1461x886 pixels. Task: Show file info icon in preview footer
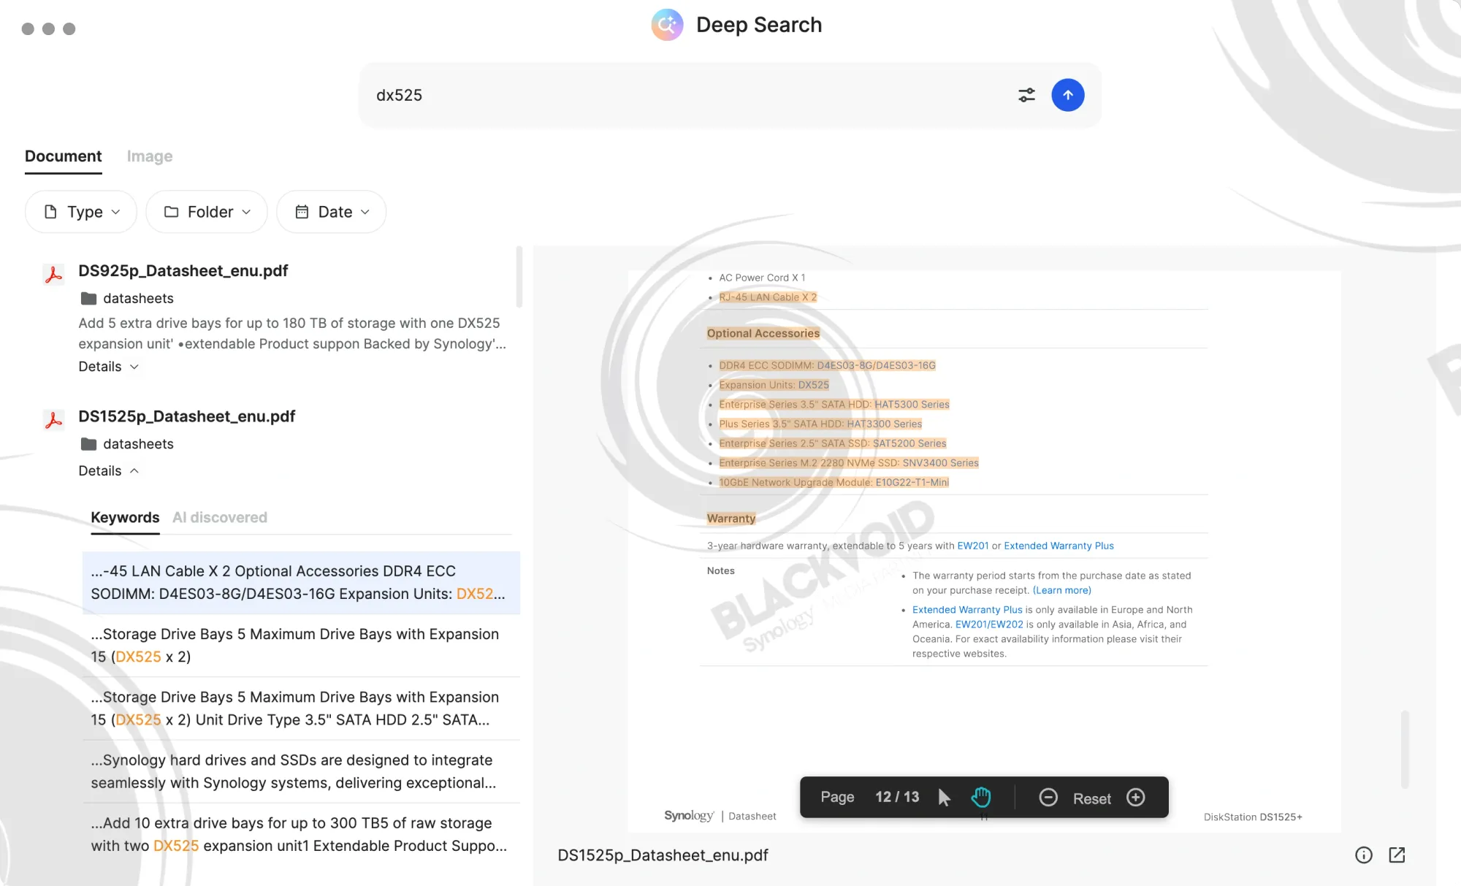click(1363, 855)
